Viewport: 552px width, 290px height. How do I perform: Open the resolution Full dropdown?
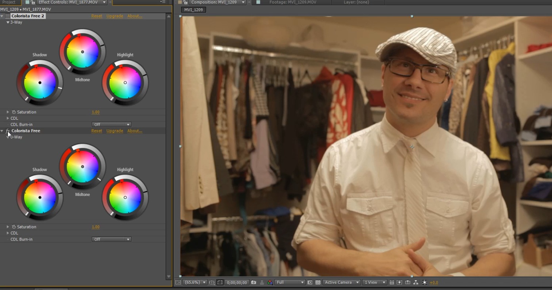pos(289,282)
